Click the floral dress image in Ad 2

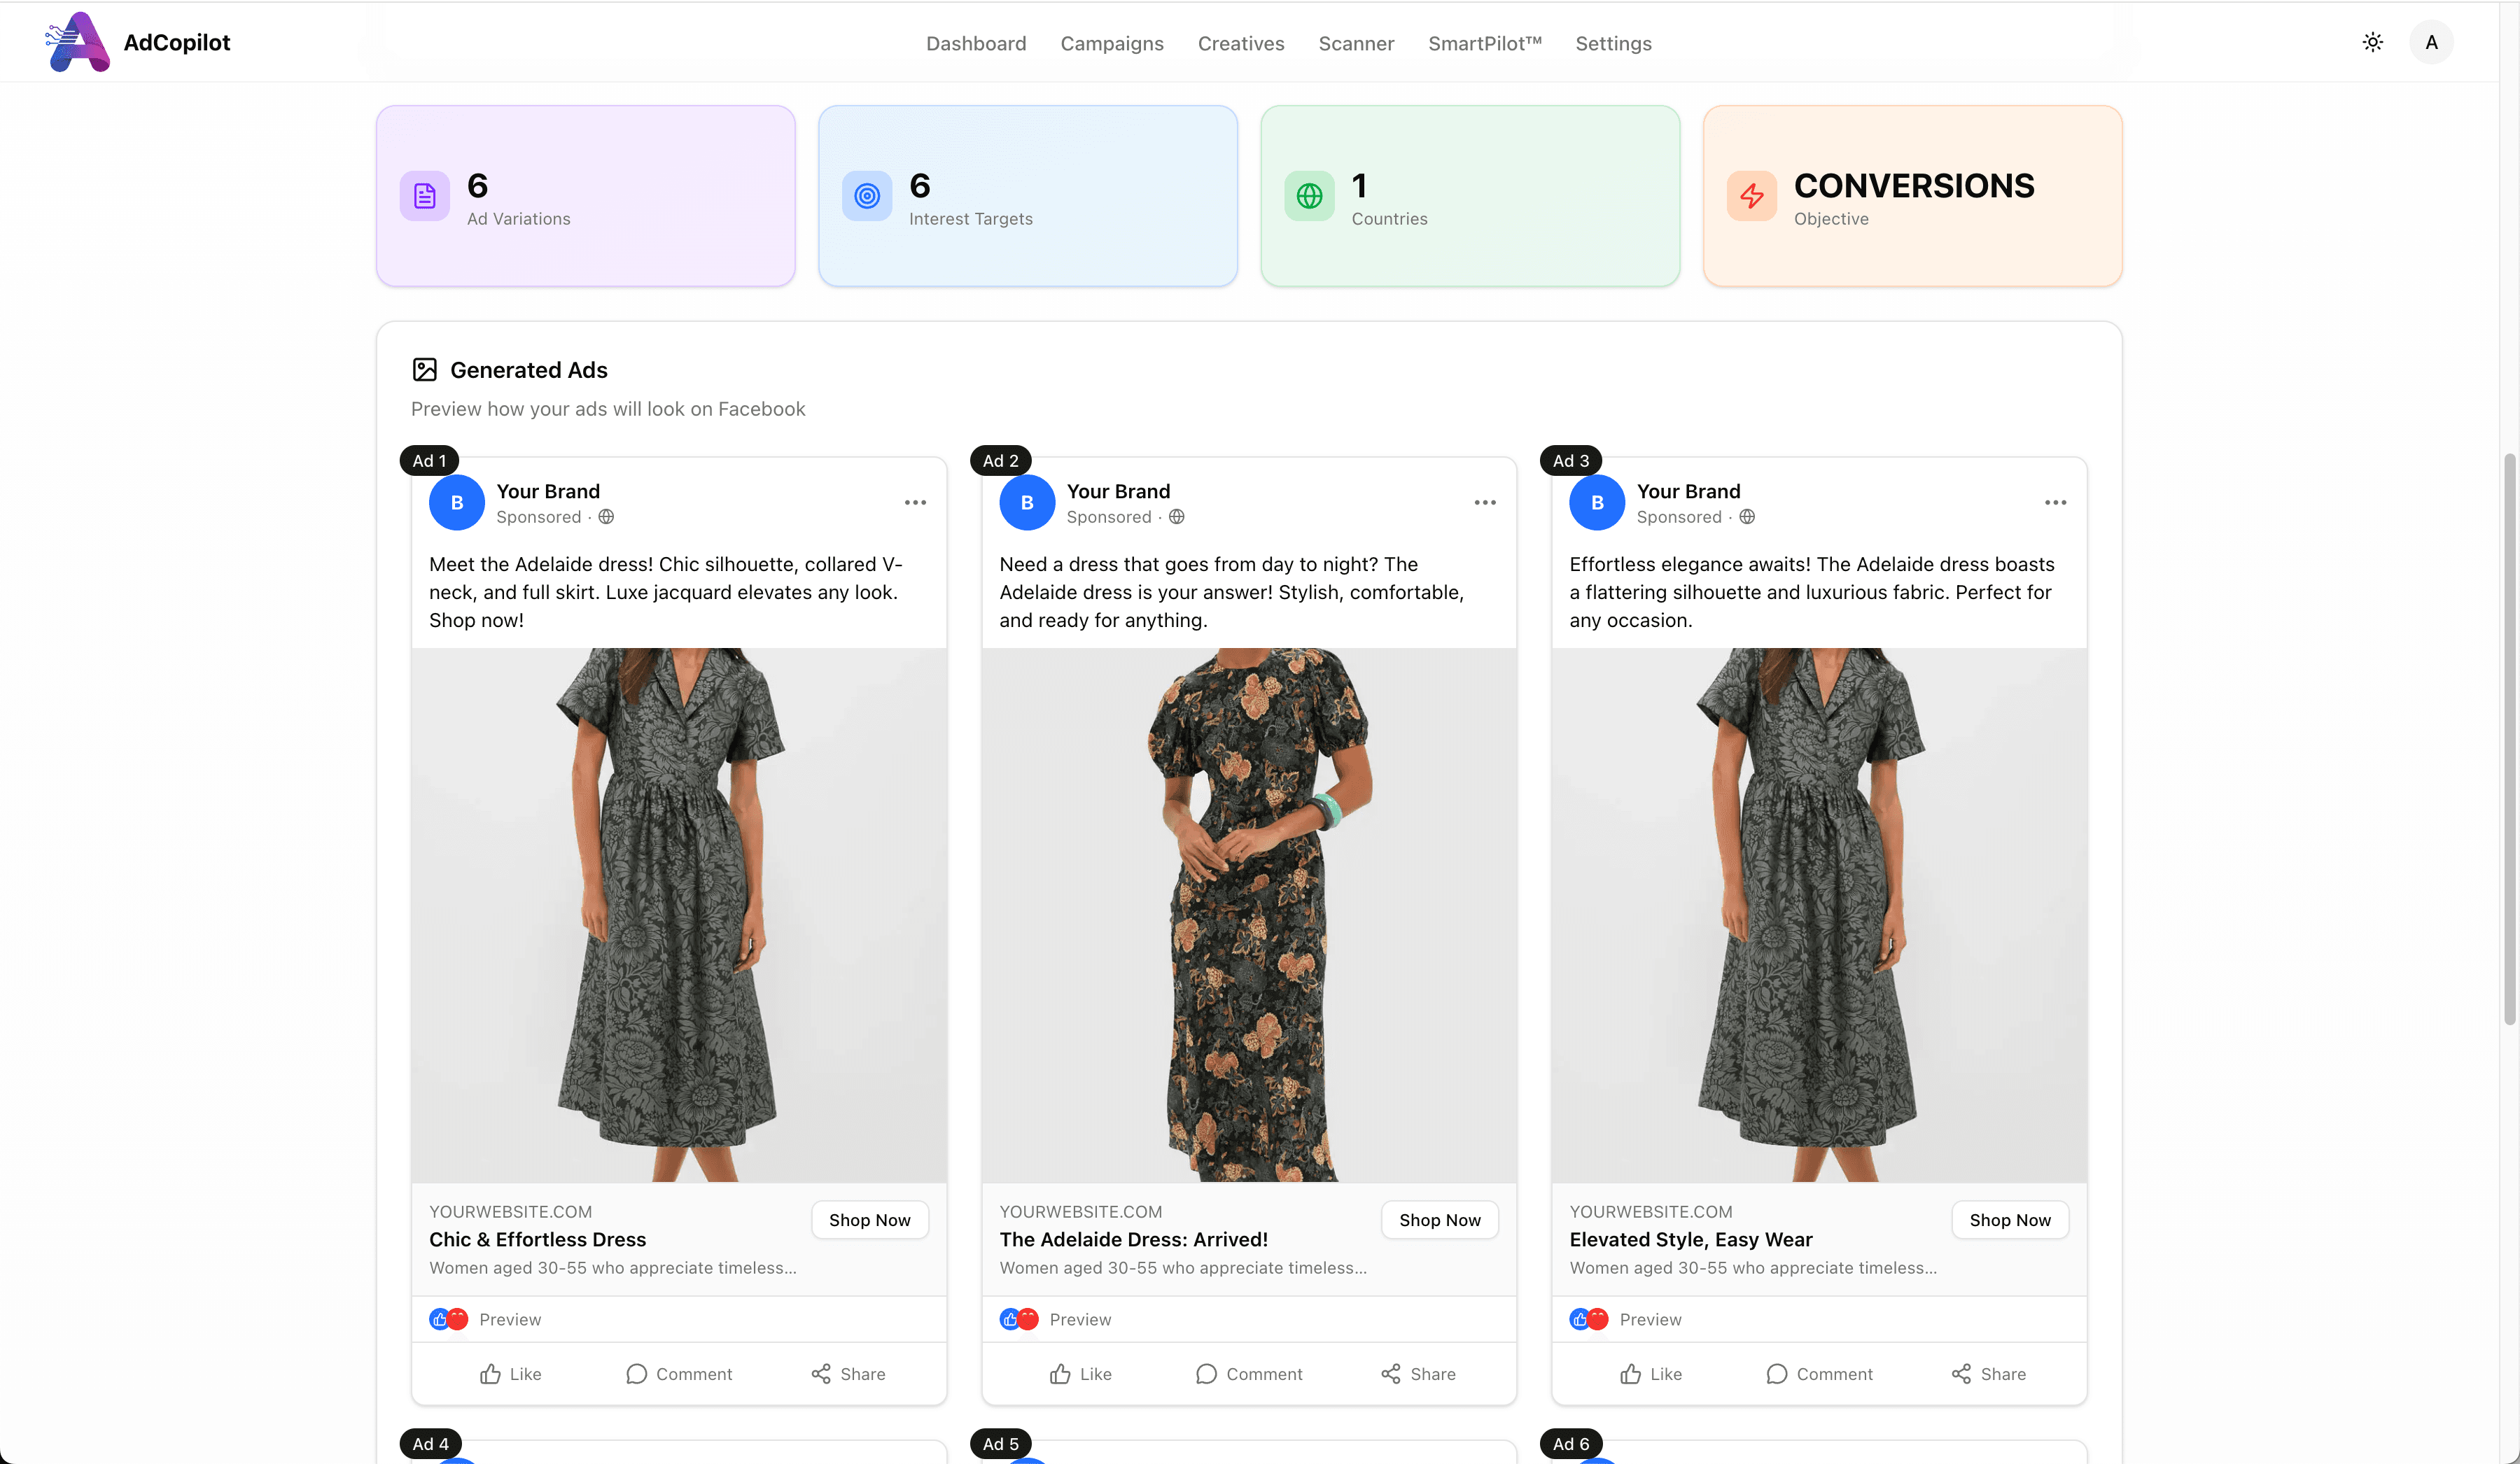pos(1249,915)
